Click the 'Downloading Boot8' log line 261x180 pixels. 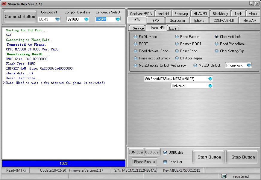coord(28,54)
